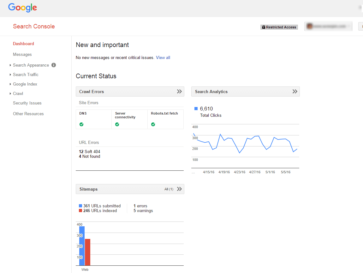Click the Search Console title
Image resolution: width=363 pixels, height=273 pixels.
[34, 27]
